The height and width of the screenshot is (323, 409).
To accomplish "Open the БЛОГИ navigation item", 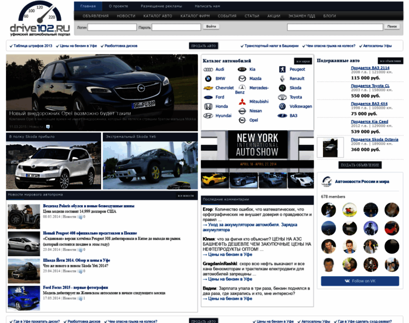I will 329,16.
